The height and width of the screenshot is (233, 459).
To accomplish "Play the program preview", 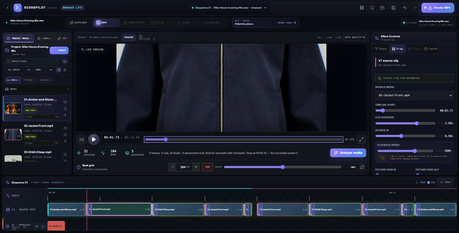I will click(94, 139).
